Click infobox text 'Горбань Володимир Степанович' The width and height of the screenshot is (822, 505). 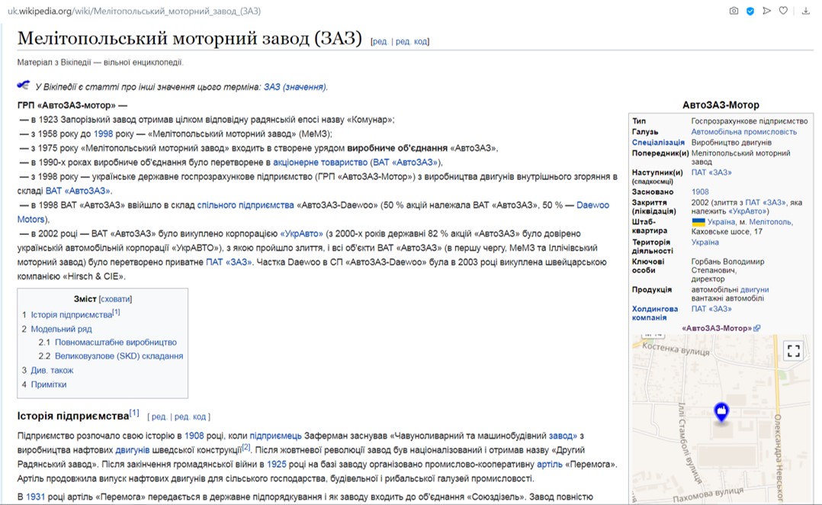(x=727, y=266)
